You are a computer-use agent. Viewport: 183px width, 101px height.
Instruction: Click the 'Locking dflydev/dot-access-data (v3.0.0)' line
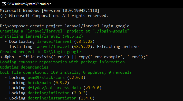click(53, 88)
